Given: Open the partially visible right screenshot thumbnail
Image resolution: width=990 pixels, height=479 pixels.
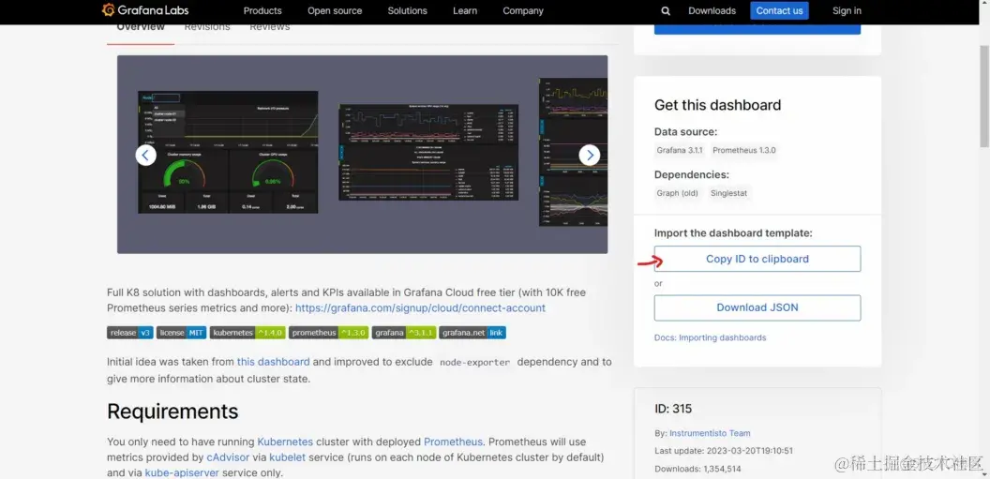Looking at the screenshot, I should (x=573, y=152).
